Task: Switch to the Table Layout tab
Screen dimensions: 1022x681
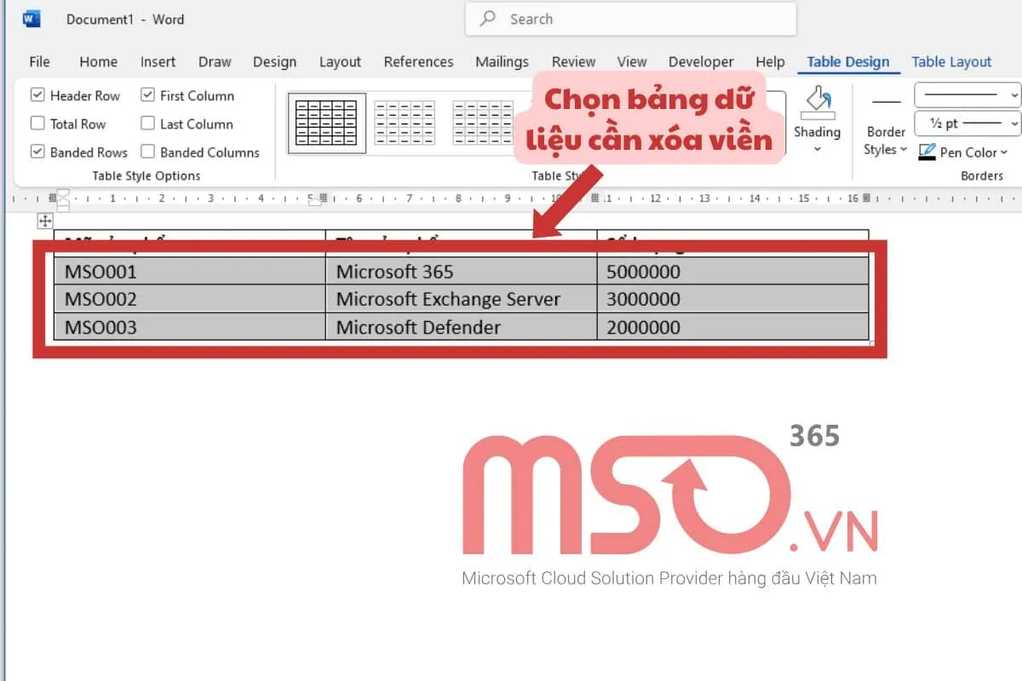Action: pyautogui.click(x=951, y=61)
